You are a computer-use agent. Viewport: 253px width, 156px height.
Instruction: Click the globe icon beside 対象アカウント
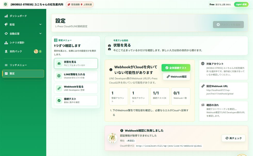coord(203,63)
